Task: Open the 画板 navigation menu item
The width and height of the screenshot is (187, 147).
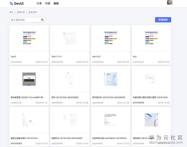Action: click(x=56, y=3)
